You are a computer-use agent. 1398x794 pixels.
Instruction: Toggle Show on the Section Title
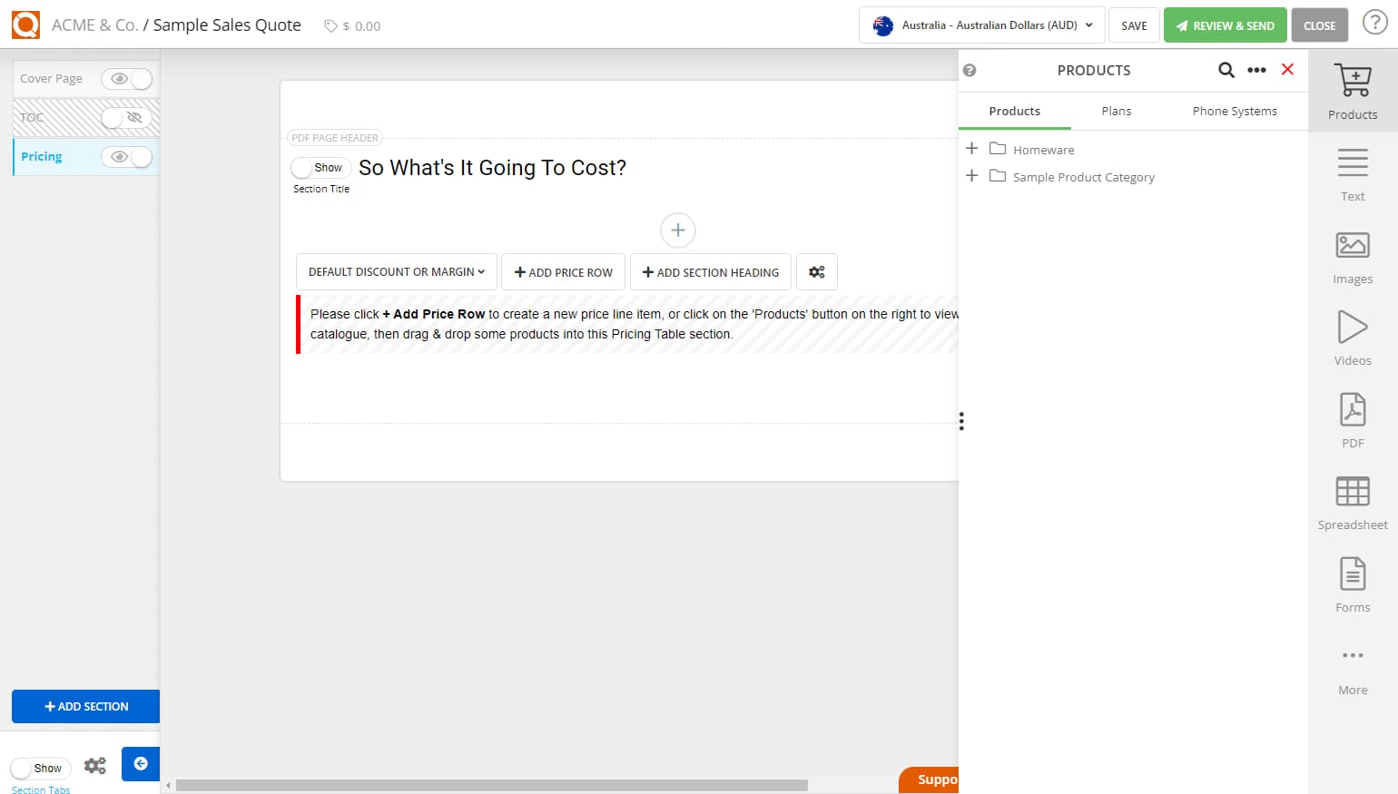[x=320, y=167]
